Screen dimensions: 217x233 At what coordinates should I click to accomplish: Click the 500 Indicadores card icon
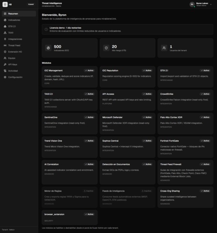pyautogui.click(x=48, y=48)
